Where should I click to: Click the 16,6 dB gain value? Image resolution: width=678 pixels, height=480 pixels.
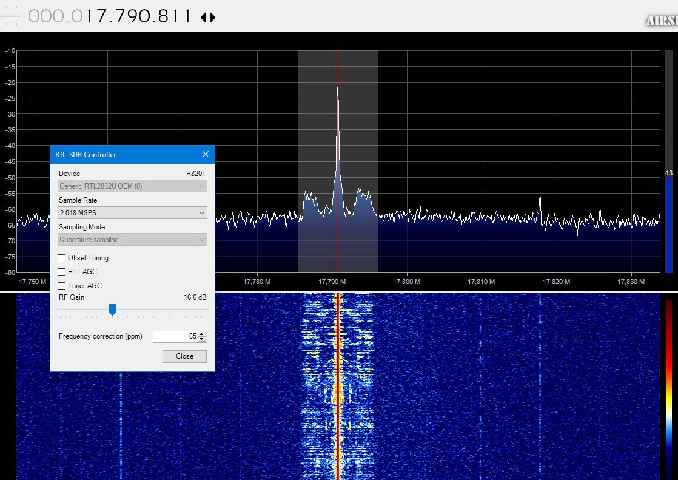click(195, 297)
